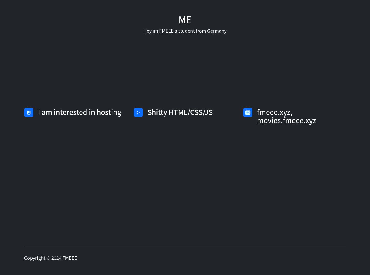
Task: Click the copyright © symbol in footer
Action: pos(48,258)
